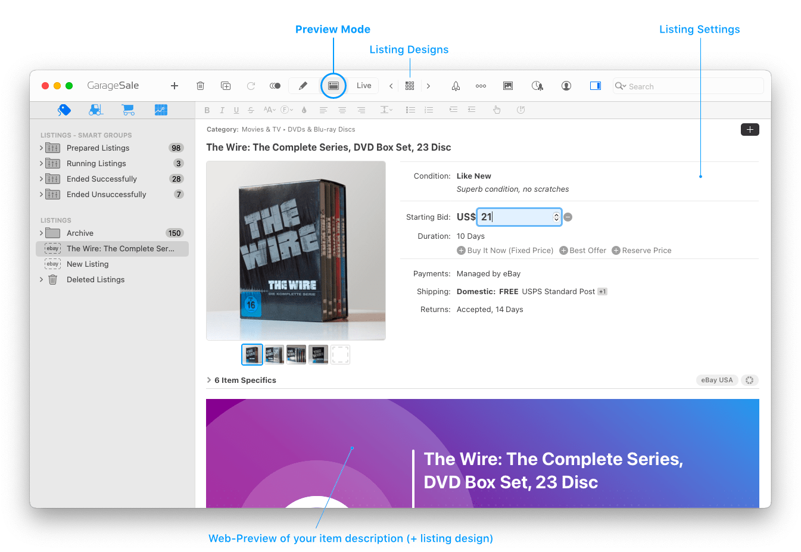Select the tag-shaped listings sidebar tab
Viewport: 801px width, 552px height.
click(64, 110)
